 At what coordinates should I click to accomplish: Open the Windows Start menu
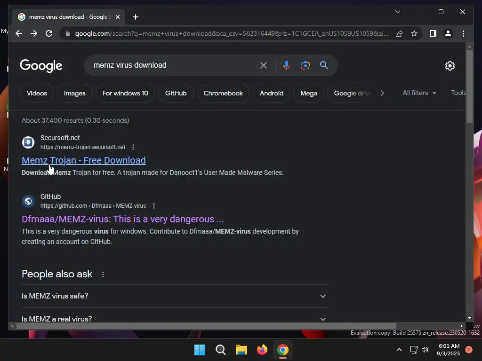pyautogui.click(x=200, y=350)
